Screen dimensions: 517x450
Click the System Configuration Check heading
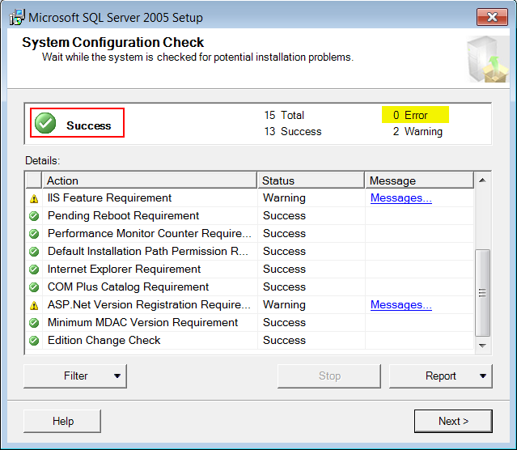(x=112, y=42)
